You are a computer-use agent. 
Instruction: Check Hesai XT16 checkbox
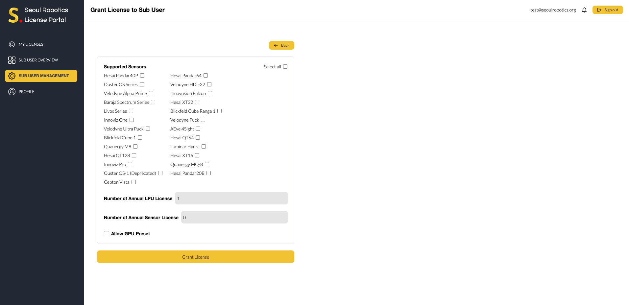[x=197, y=155]
